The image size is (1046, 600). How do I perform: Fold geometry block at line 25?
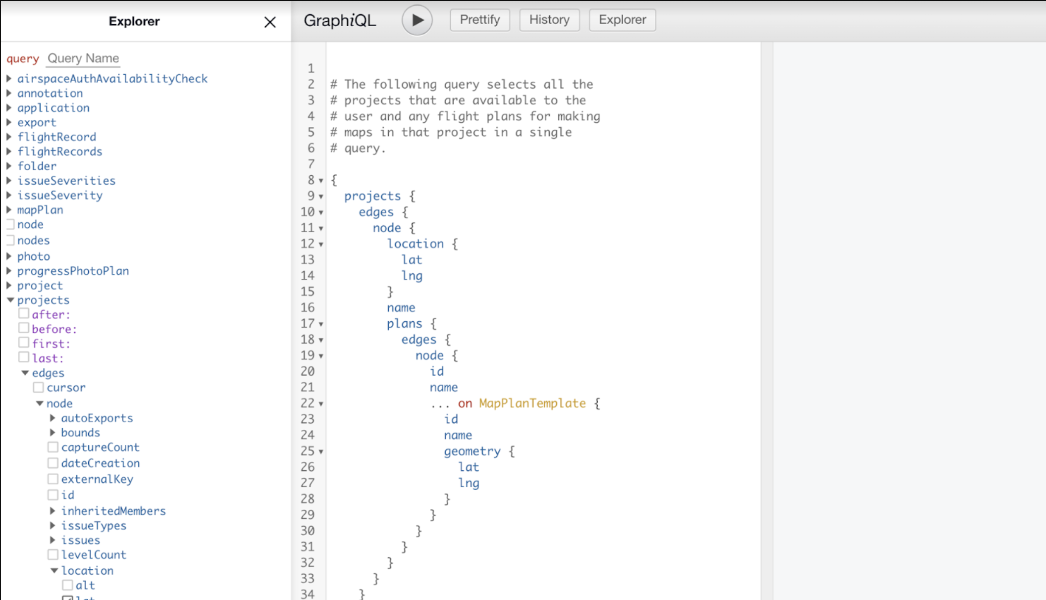321,451
